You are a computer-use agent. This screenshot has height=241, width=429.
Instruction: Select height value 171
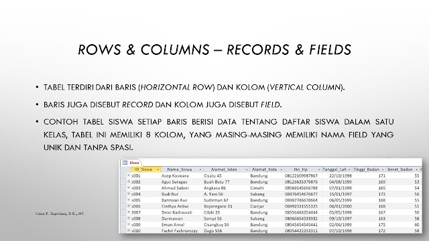coord(381,175)
